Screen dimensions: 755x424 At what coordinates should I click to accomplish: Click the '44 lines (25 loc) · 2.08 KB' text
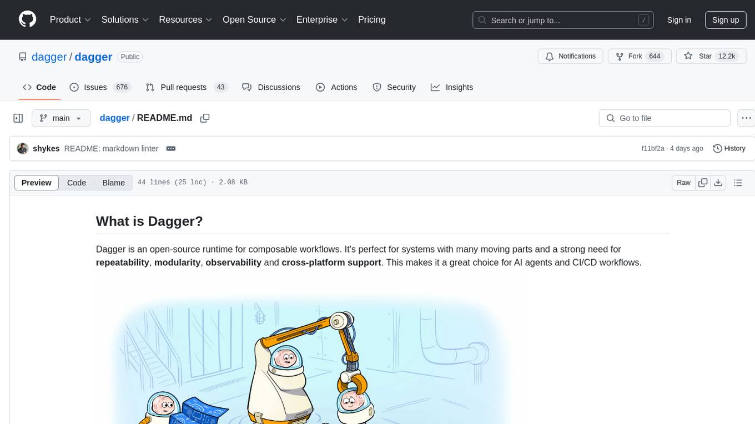(192, 183)
